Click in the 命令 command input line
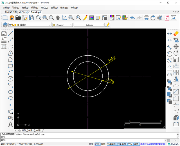This screenshot has height=146, width=180. click(x=84, y=140)
